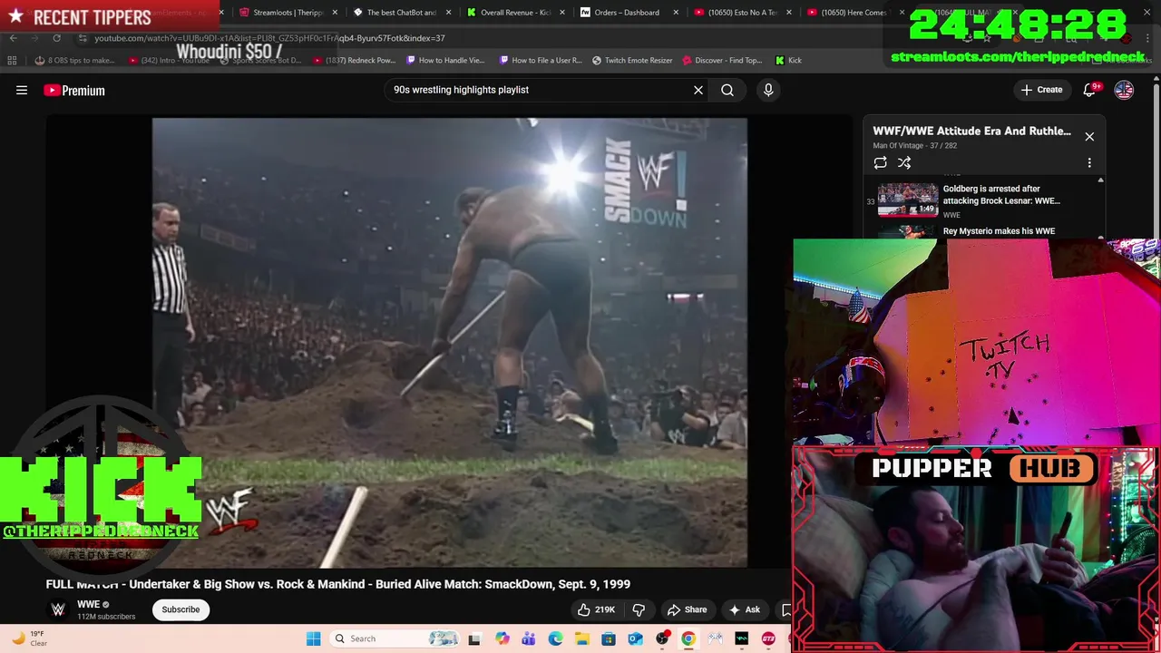Clear the search box with the X
Screen dimensions: 1161x653
698,90
